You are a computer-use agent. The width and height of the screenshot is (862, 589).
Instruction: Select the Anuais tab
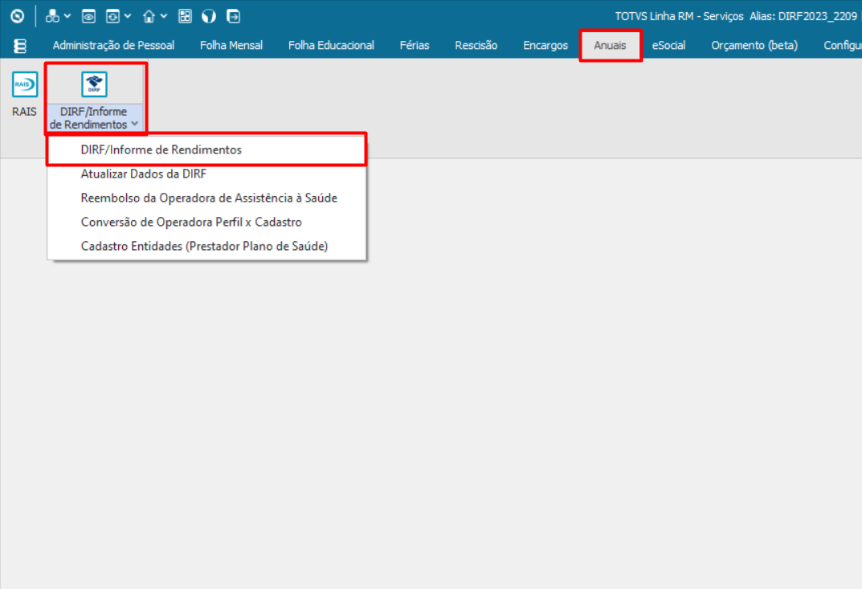coord(611,46)
